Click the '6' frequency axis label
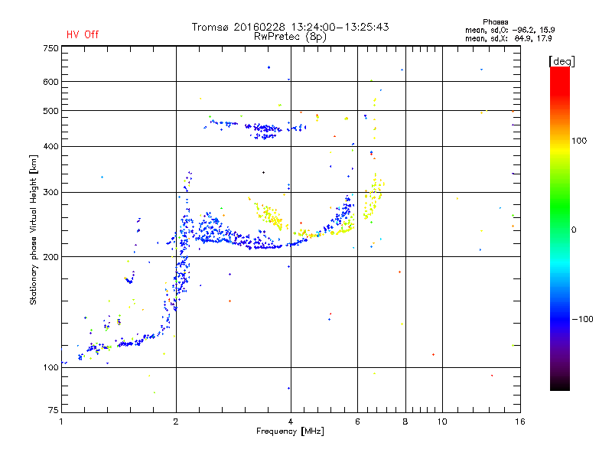Image resolution: width=612 pixels, height=459 pixels. [357, 422]
